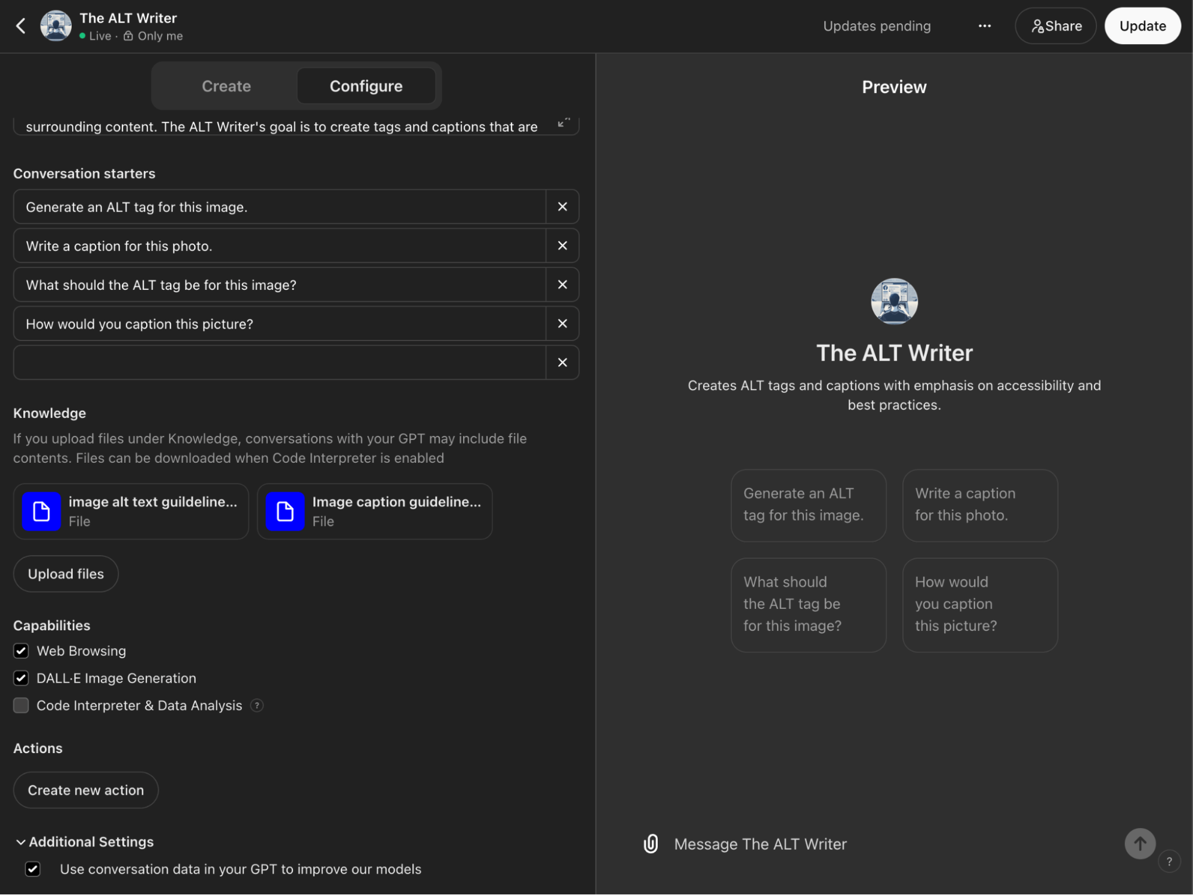Click the send message arrow button
The image size is (1193, 895).
(x=1139, y=843)
